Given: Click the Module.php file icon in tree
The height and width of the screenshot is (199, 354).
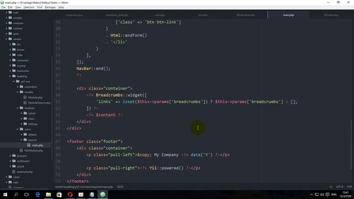Looking at the screenshot, I should [x=25, y=97].
